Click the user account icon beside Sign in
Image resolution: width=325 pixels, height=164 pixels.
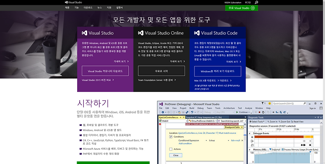[x=321, y=108]
